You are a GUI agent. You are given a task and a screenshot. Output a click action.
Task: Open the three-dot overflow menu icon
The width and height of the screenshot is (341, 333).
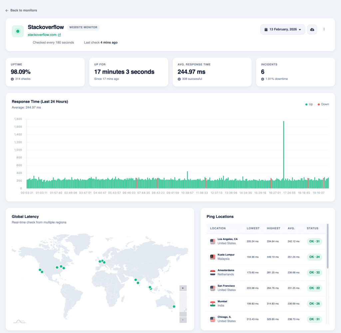pyautogui.click(x=324, y=29)
